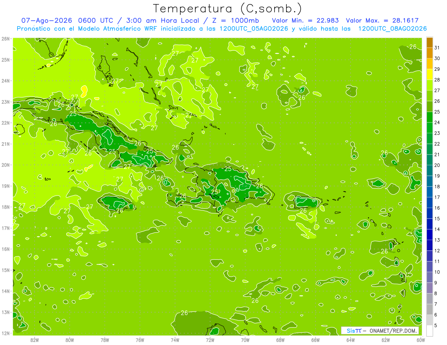447x345 pixels.
Task: Click the "22N" latitude axis label
Action: (5, 123)
